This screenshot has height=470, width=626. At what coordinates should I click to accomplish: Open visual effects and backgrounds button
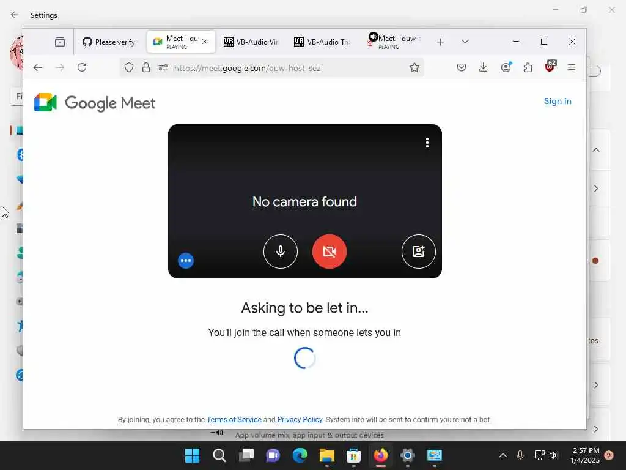click(x=418, y=252)
